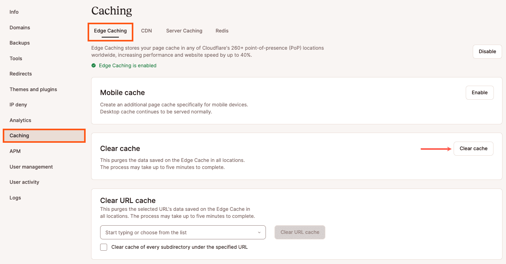Click the green Edge Caching enabled checkmark
Image resolution: width=506 pixels, height=264 pixels.
pyautogui.click(x=93, y=65)
